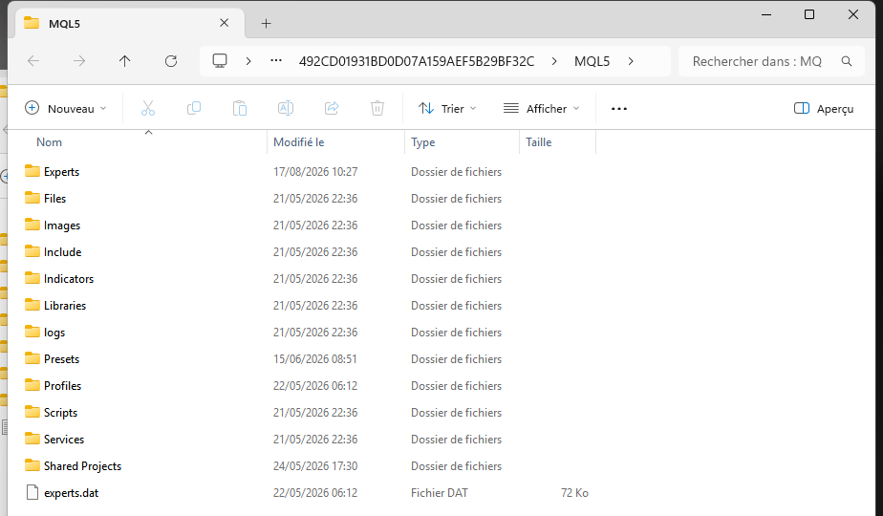Image resolution: width=883 pixels, height=516 pixels.
Task: Minimize the File Explorer window
Action: [x=765, y=14]
